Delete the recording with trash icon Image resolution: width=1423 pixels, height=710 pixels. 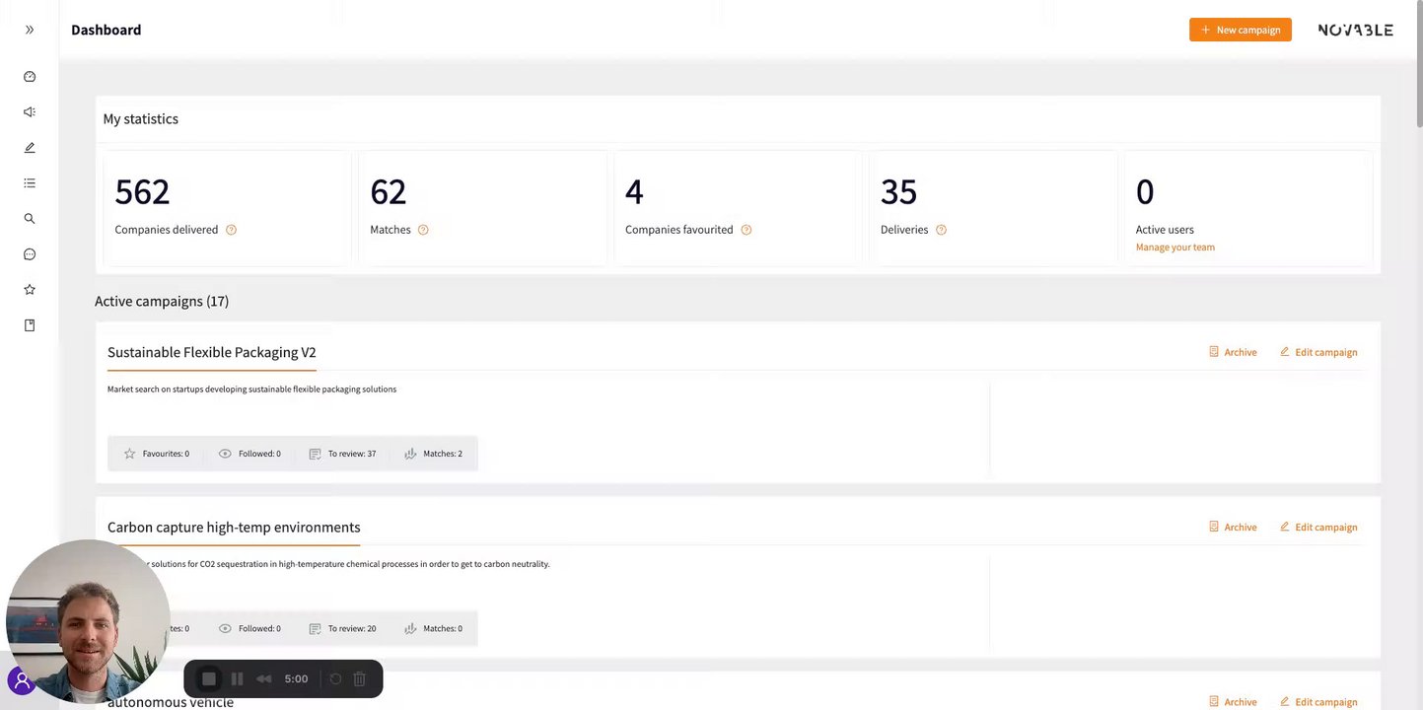point(360,678)
